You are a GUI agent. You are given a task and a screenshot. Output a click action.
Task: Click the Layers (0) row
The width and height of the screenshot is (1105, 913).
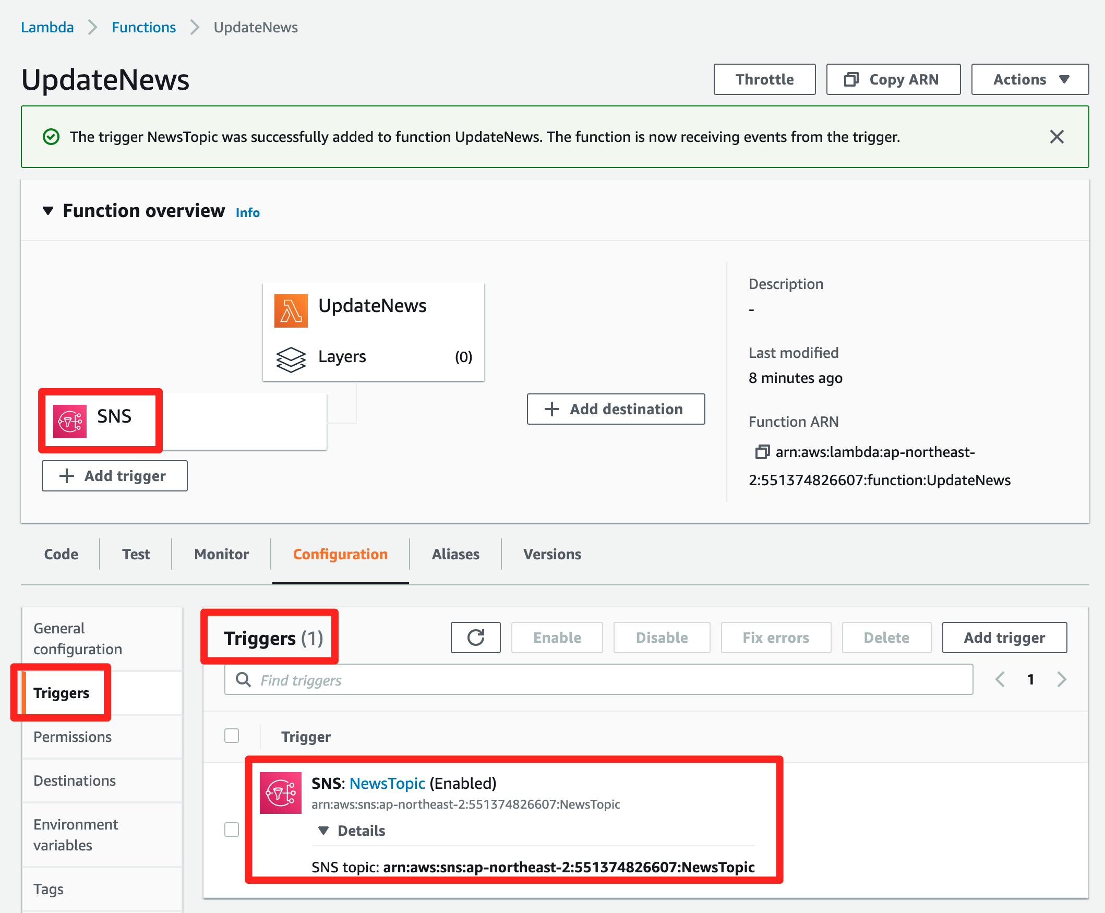(x=374, y=356)
